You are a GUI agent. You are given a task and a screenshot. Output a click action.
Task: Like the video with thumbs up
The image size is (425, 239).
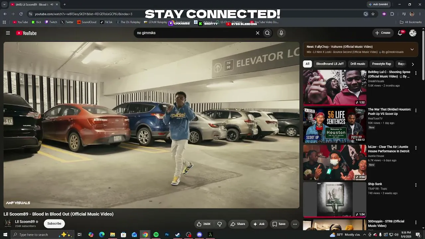tap(204, 224)
